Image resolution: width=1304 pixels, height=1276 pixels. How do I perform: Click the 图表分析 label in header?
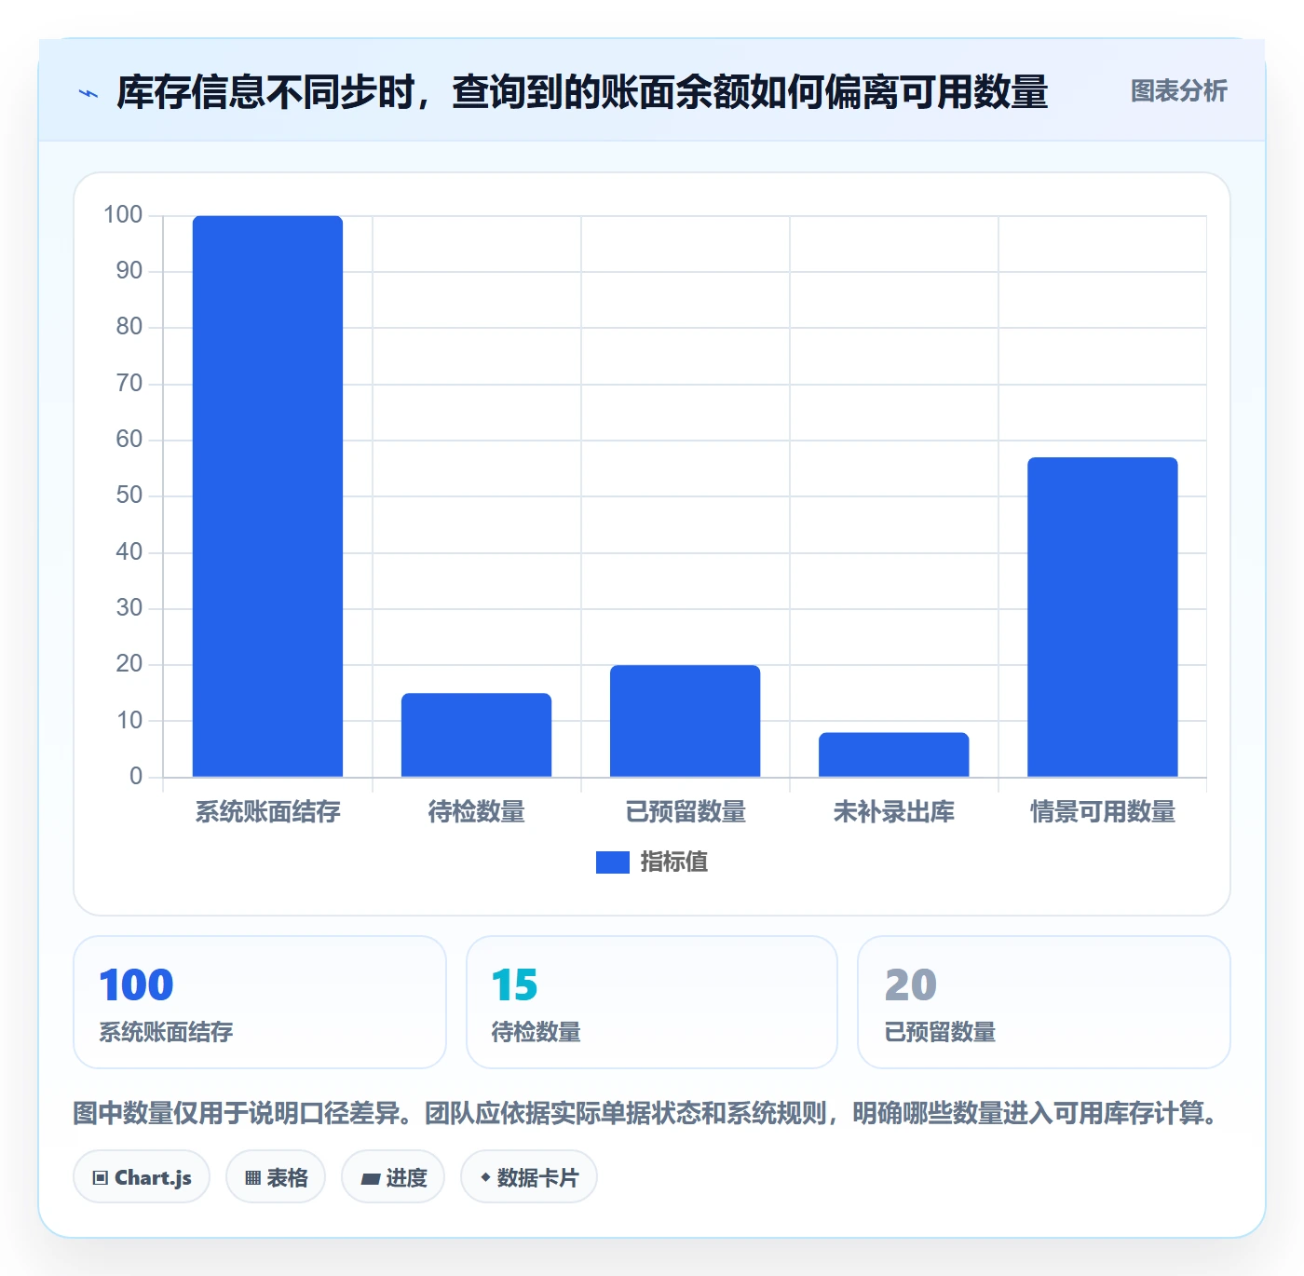pos(1178,91)
